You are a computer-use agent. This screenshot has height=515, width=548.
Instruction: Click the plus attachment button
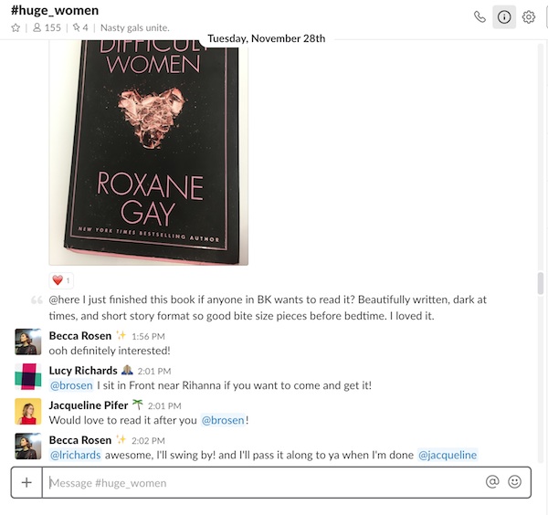click(x=26, y=482)
